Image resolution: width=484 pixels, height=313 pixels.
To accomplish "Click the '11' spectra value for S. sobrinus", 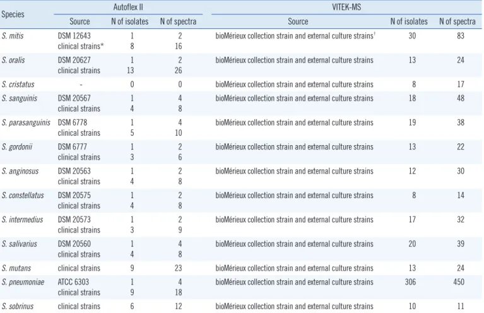I will pos(461,306).
